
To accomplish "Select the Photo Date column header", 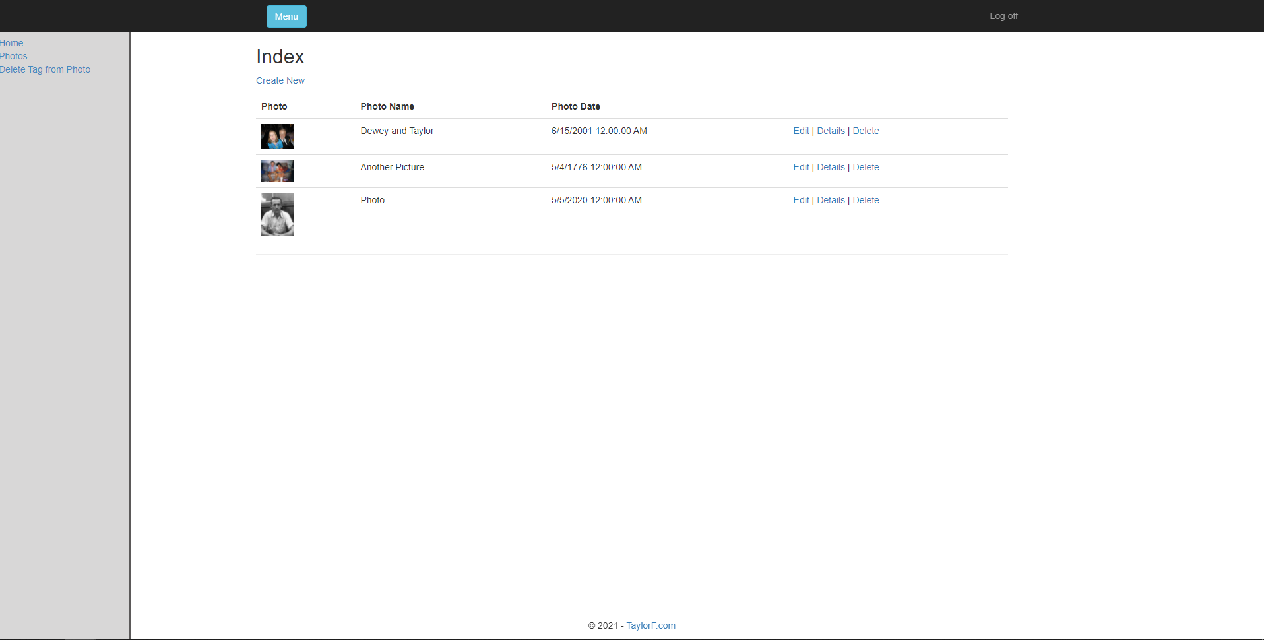I will (576, 106).
